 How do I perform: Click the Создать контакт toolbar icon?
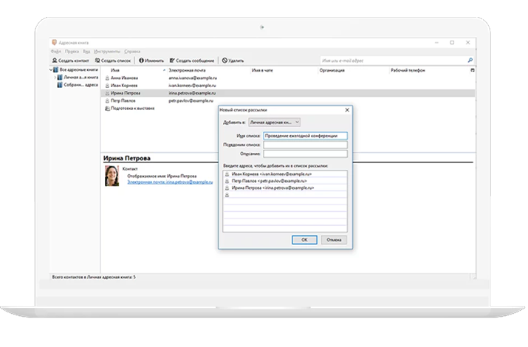click(54, 61)
